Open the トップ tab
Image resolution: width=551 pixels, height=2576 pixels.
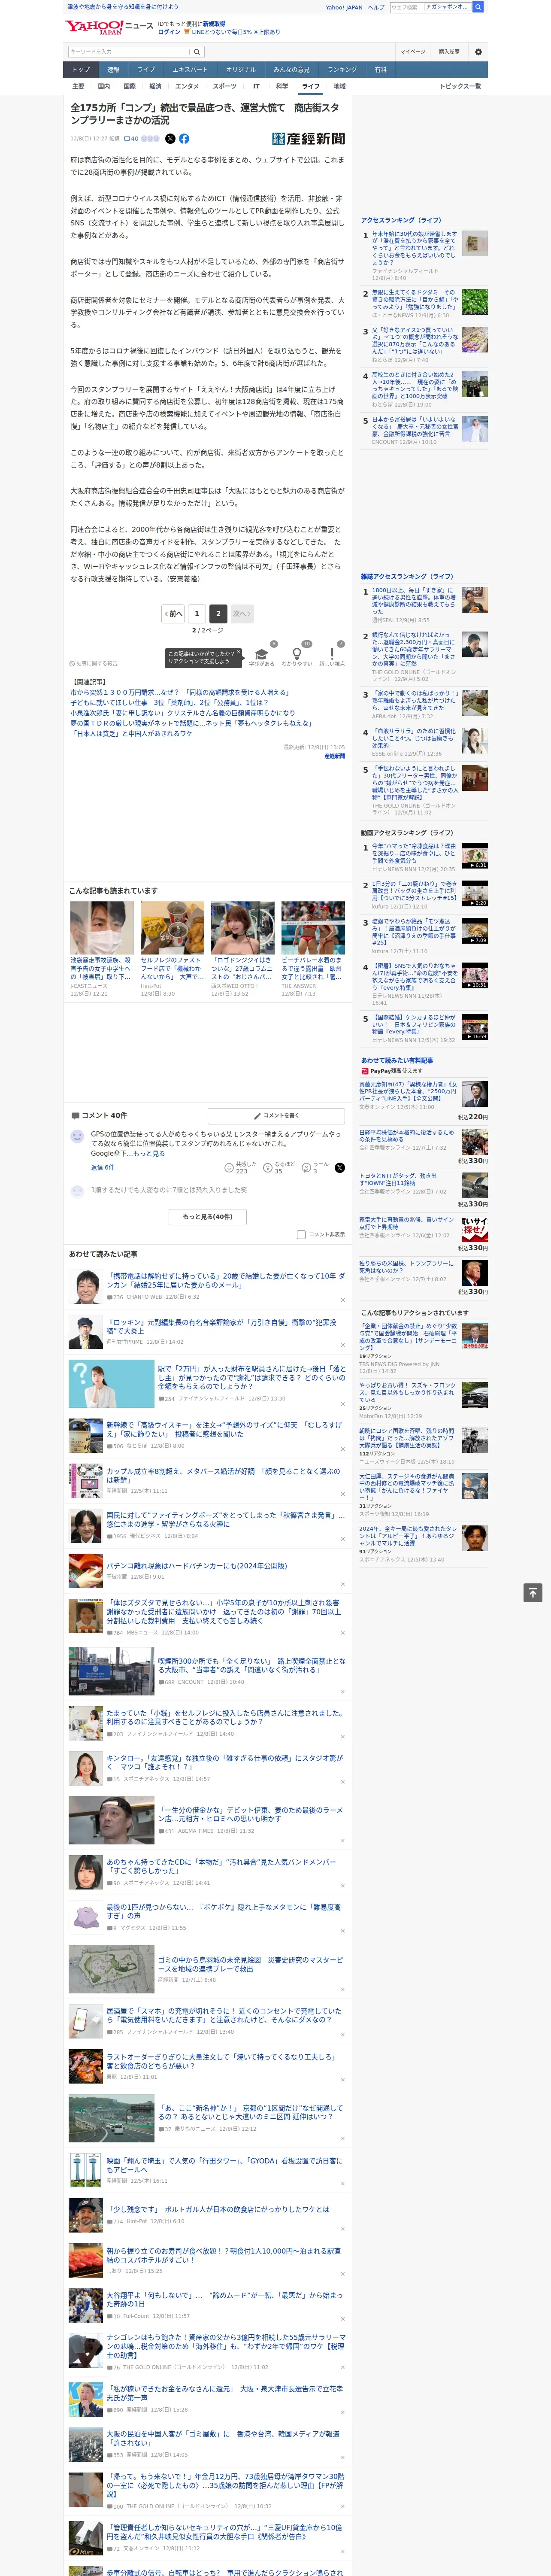81,70
